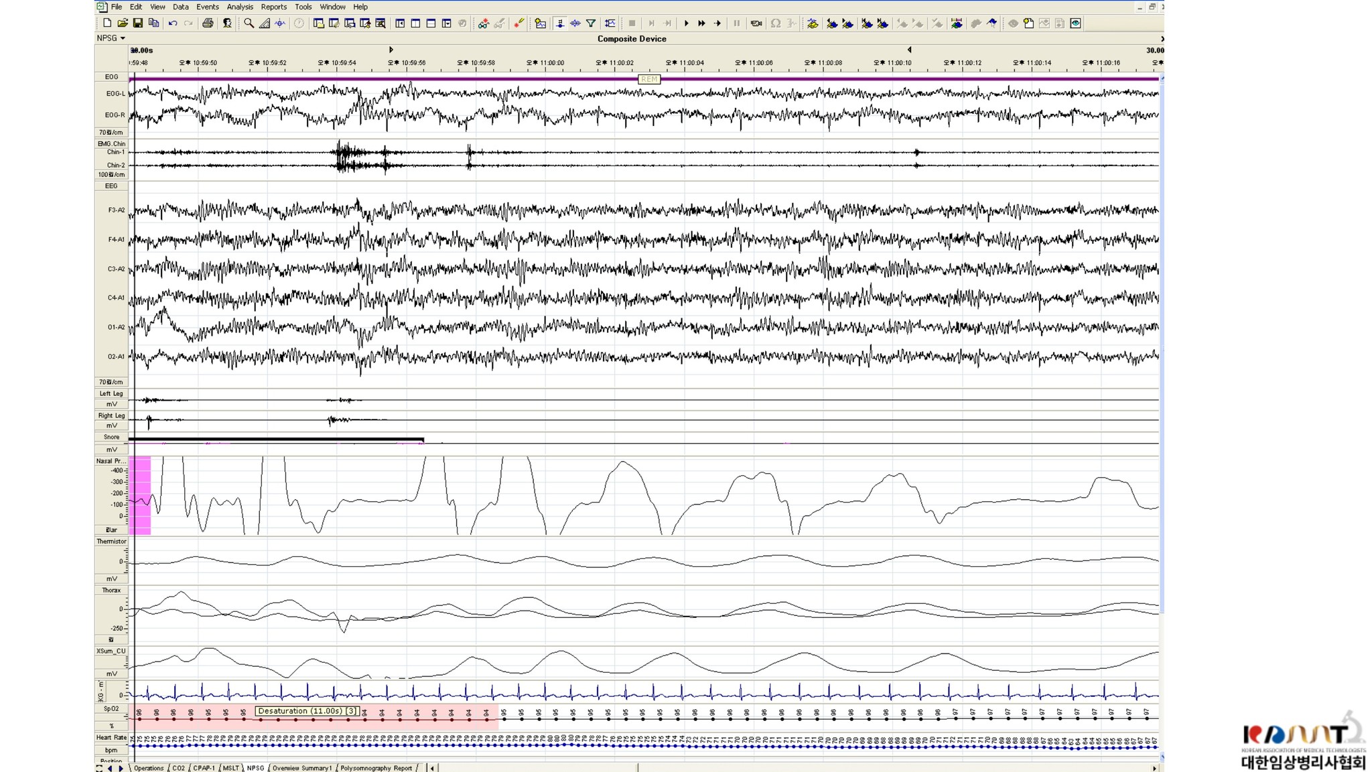Click the fast-forward double arrow icon
Screen dimensions: 1372x772
(x=701, y=23)
